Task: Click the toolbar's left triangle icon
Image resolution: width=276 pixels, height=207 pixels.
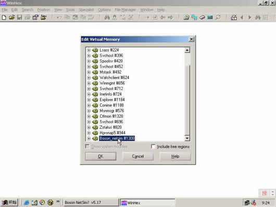Action: point(242,17)
